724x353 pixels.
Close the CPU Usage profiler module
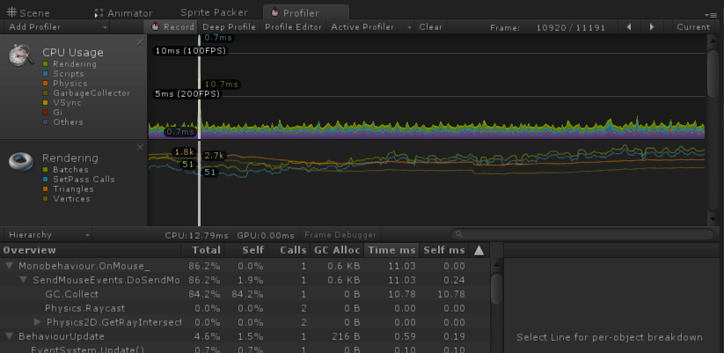coord(141,41)
